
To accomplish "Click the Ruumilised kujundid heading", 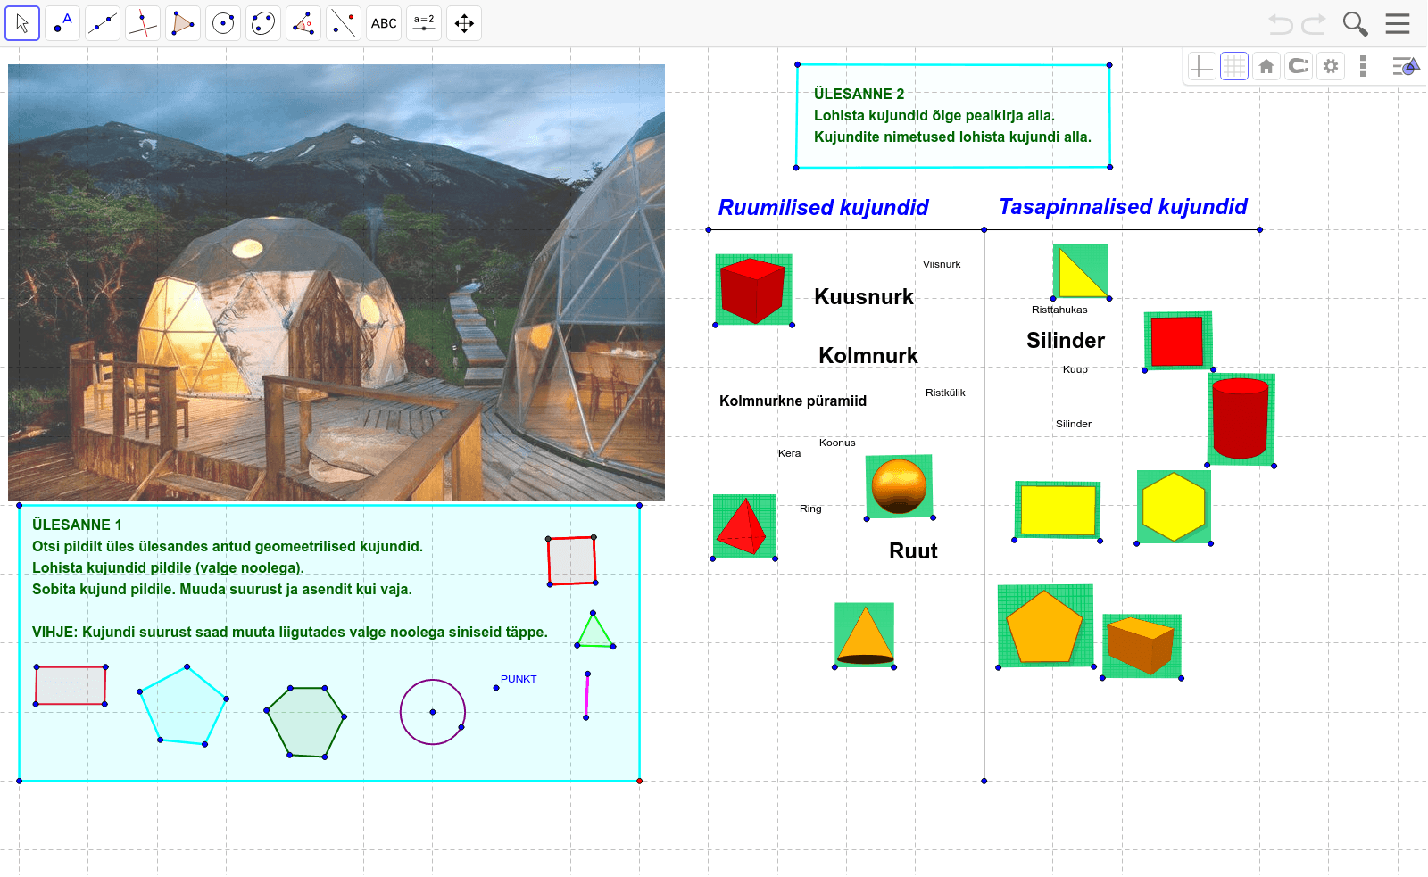I will [x=823, y=208].
